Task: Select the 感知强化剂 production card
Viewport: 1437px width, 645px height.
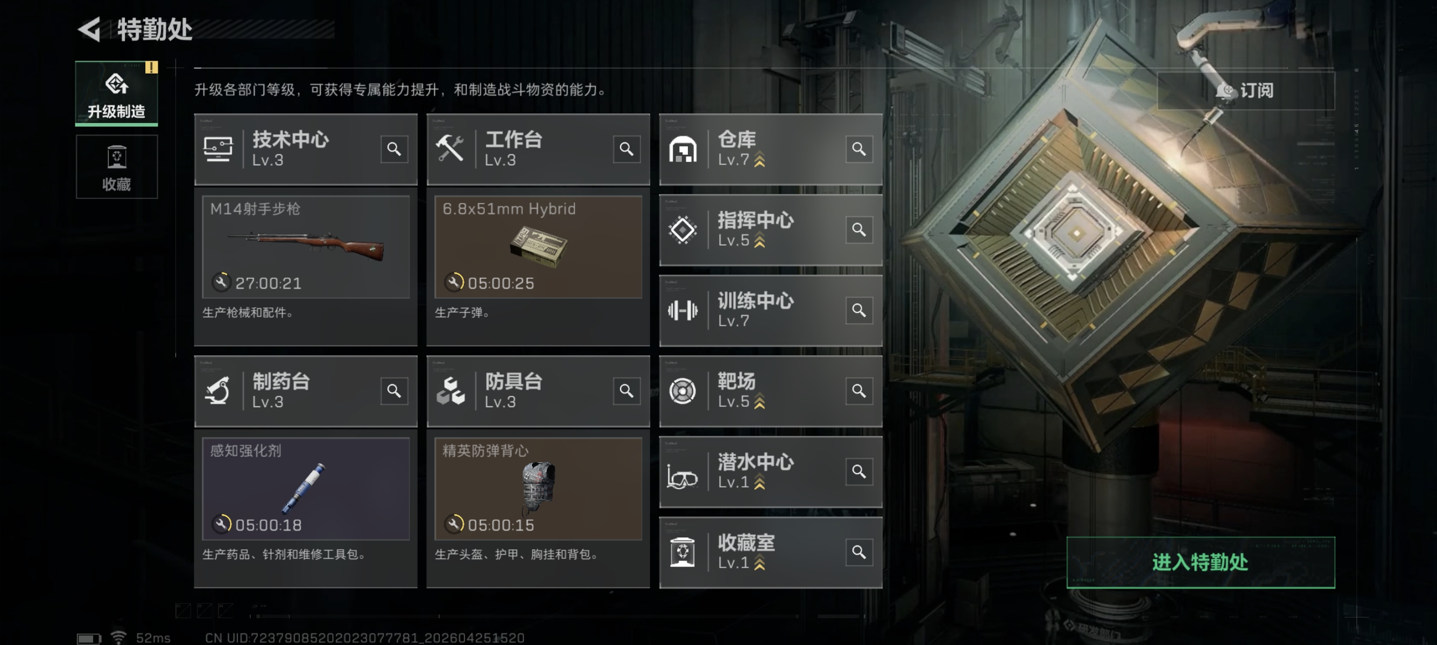Action: pos(306,489)
